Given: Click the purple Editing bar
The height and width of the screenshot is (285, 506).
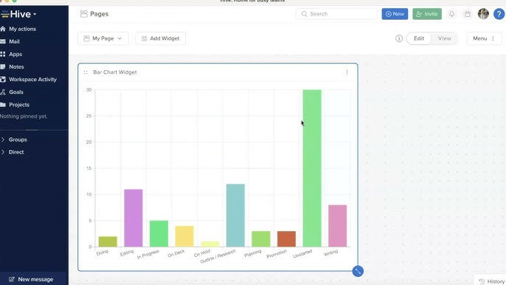Looking at the screenshot, I should 134,218.
